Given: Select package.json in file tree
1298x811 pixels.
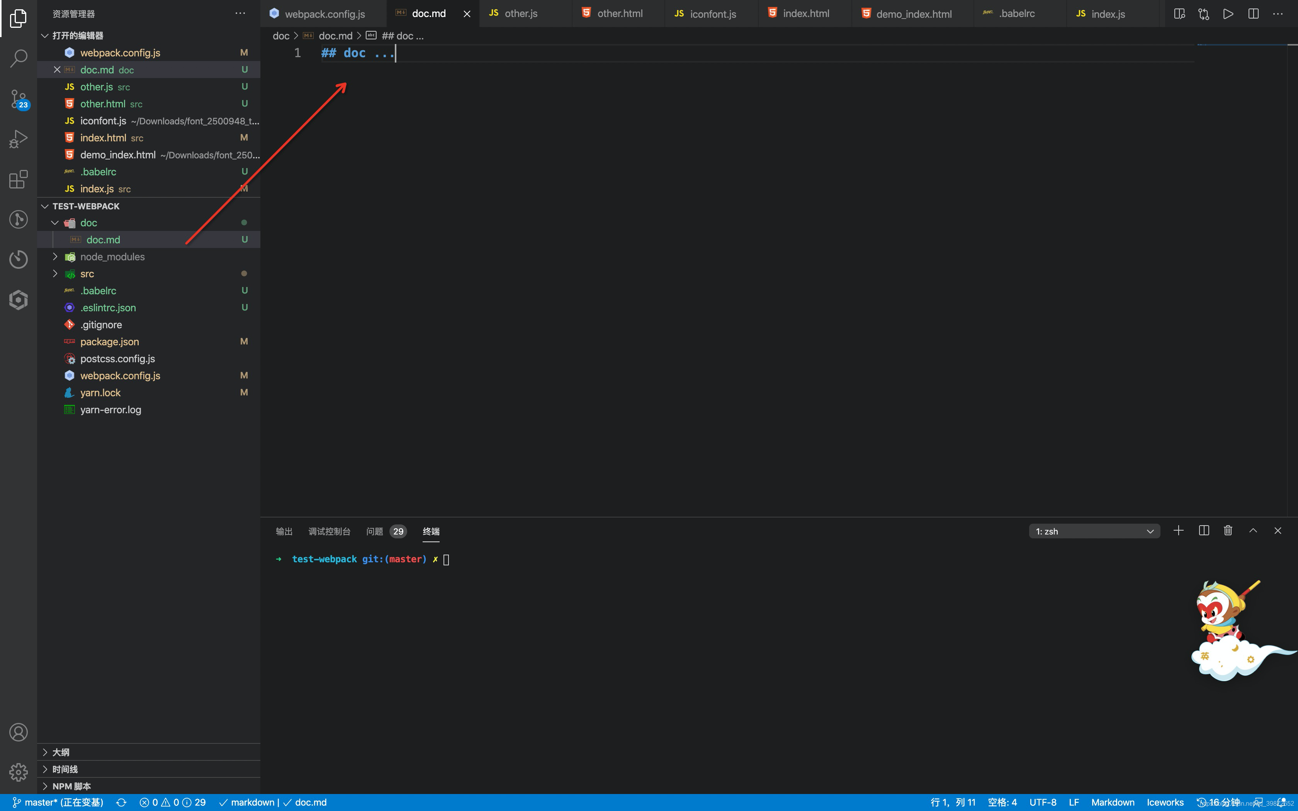Looking at the screenshot, I should point(149,342).
